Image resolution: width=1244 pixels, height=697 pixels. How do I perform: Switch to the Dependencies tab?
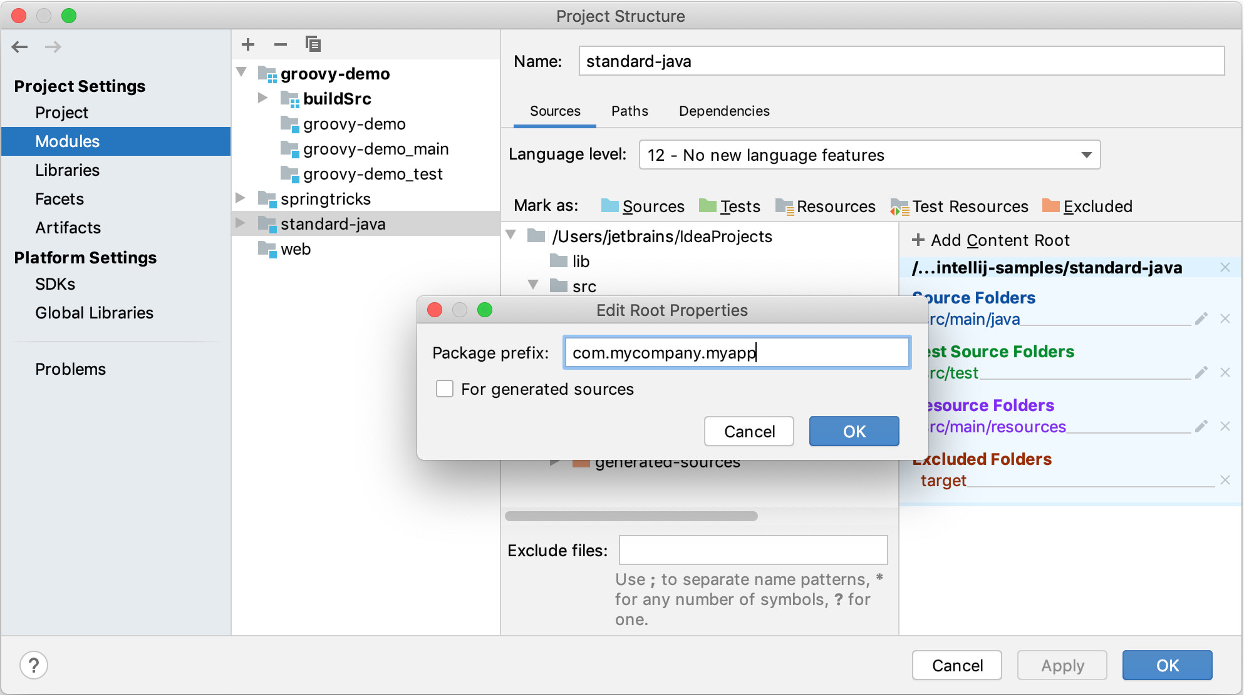click(x=722, y=111)
